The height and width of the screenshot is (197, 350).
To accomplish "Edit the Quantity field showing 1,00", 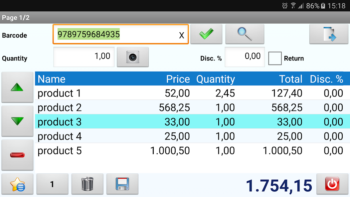I will (x=84, y=57).
